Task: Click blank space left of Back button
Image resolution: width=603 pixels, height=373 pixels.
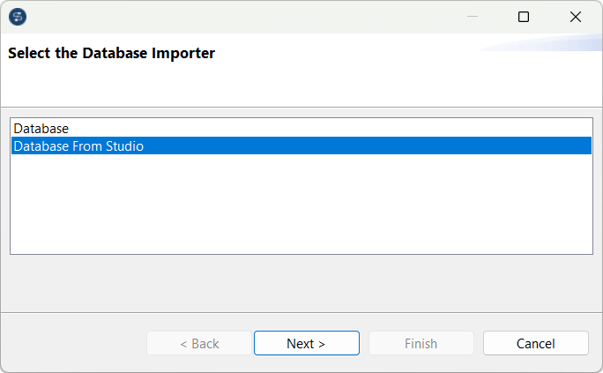Action: click(75, 343)
